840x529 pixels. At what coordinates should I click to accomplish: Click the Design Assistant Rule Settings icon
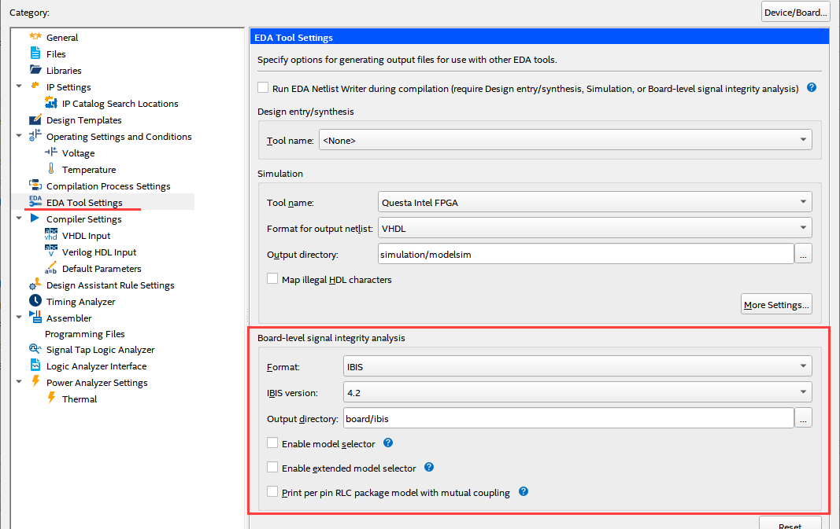click(35, 284)
